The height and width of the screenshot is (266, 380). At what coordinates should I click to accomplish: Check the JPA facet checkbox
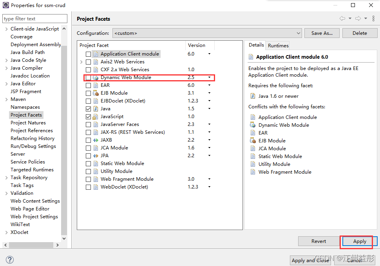pos(88,156)
